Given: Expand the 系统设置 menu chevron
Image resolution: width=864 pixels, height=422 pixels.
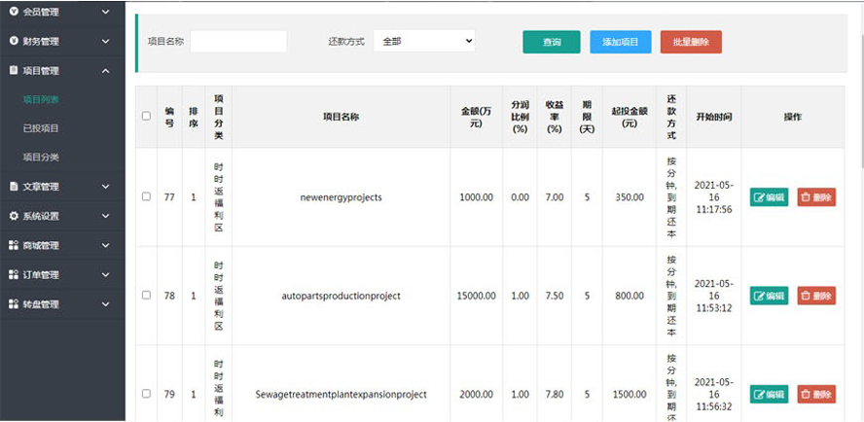Looking at the screenshot, I should 106,217.
